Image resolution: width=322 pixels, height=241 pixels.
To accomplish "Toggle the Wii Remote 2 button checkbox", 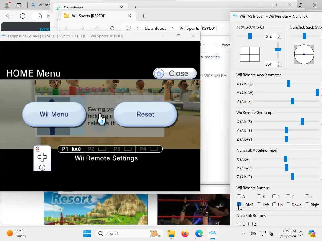I will (288, 196).
